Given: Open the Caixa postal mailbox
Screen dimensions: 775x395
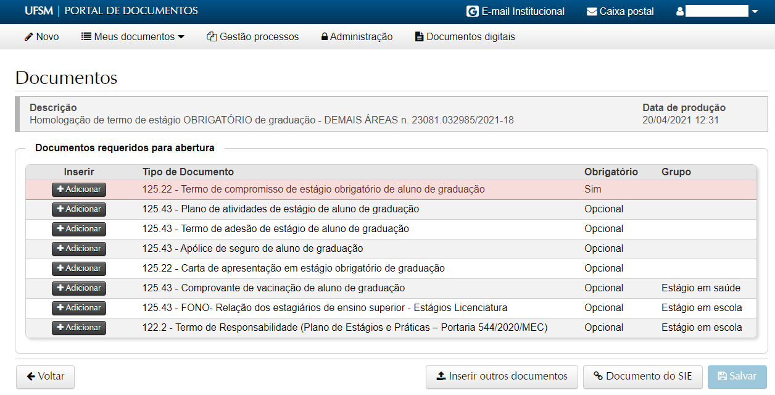Looking at the screenshot, I should pyautogui.click(x=620, y=11).
